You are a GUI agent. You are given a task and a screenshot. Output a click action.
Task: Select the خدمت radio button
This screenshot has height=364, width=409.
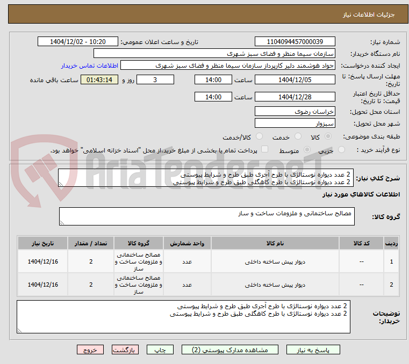pyautogui.click(x=298, y=136)
